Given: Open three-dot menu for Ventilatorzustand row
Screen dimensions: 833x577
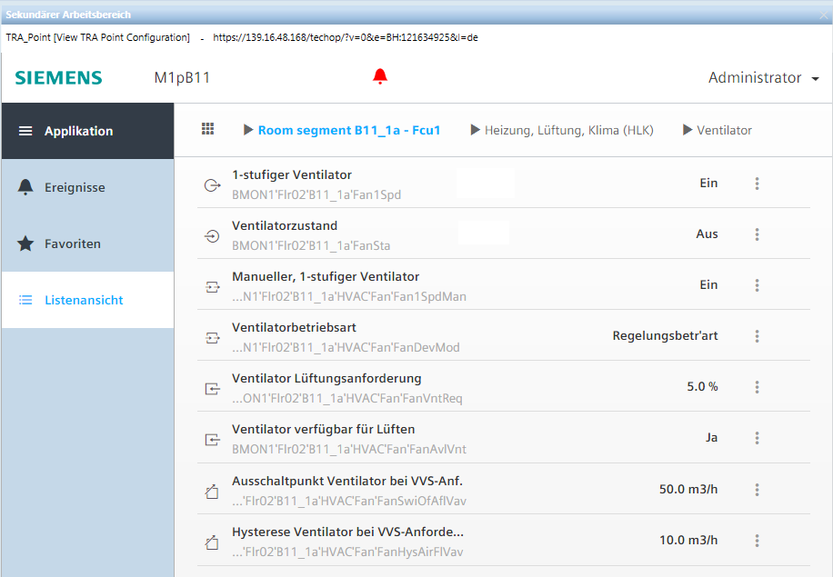Looking at the screenshot, I should [x=757, y=234].
